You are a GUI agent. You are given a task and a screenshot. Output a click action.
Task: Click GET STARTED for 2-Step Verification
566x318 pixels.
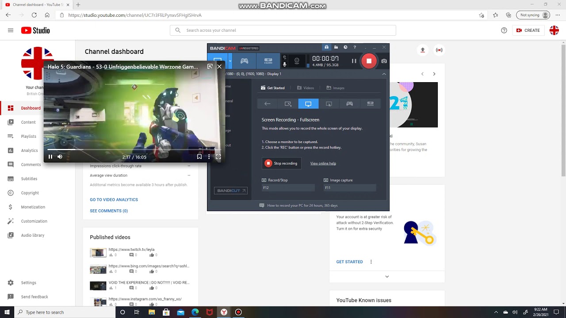click(x=349, y=262)
